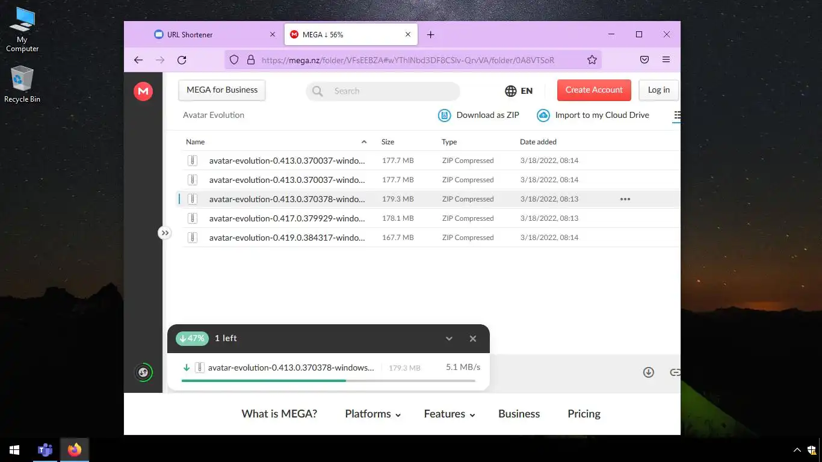The width and height of the screenshot is (822, 462).
Task: Close the transfers panel
Action: coord(473,339)
